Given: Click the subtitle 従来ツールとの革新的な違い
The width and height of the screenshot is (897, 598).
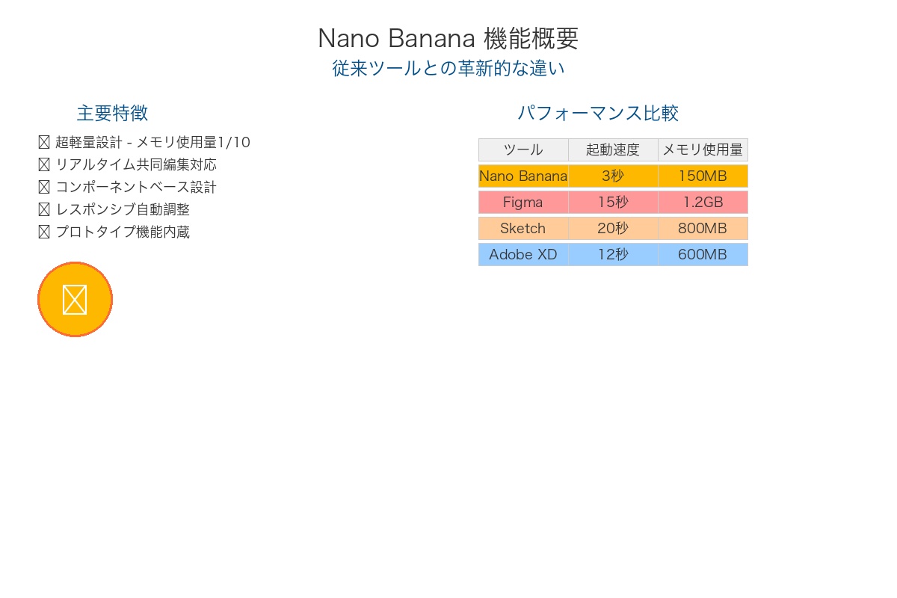Looking at the screenshot, I should pos(448,68).
